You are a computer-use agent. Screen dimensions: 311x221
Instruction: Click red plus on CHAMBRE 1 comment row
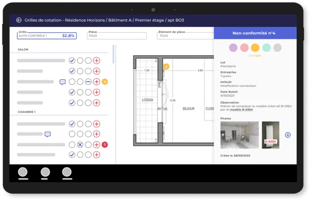[97, 134]
